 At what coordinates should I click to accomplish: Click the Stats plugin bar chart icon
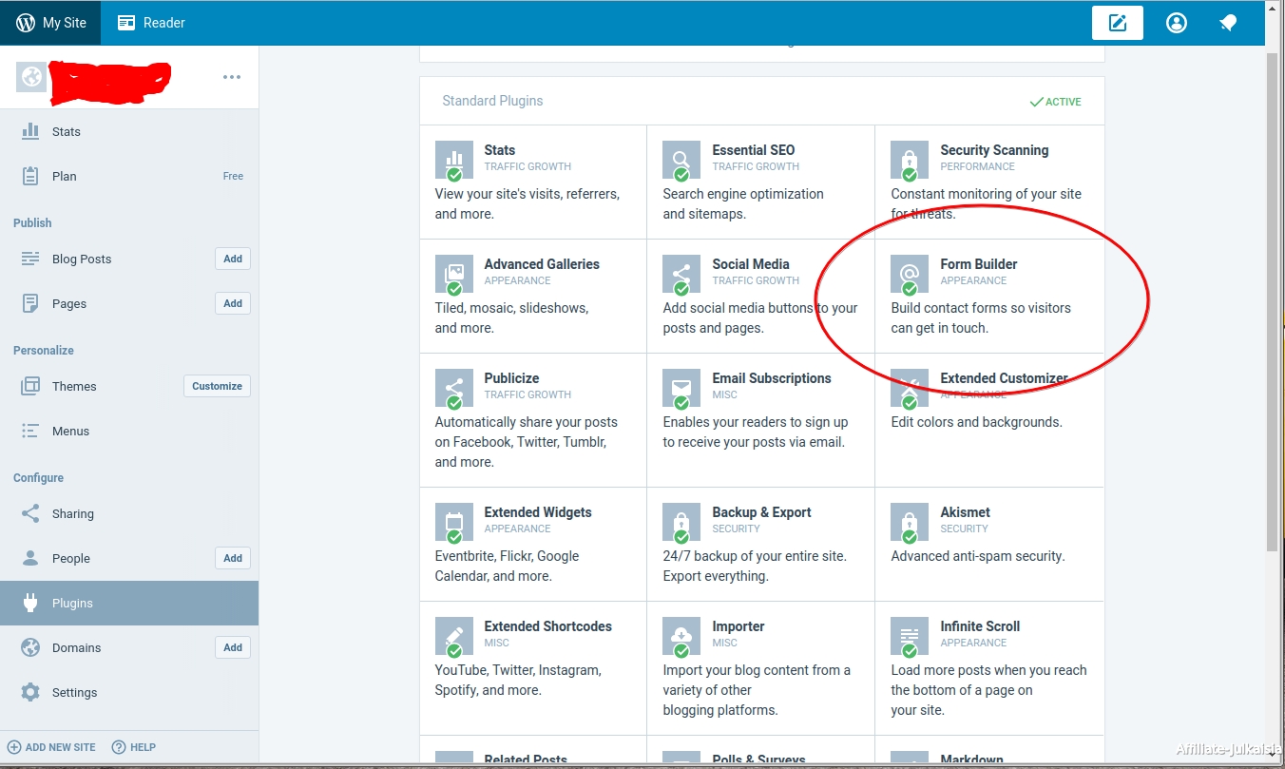point(453,159)
